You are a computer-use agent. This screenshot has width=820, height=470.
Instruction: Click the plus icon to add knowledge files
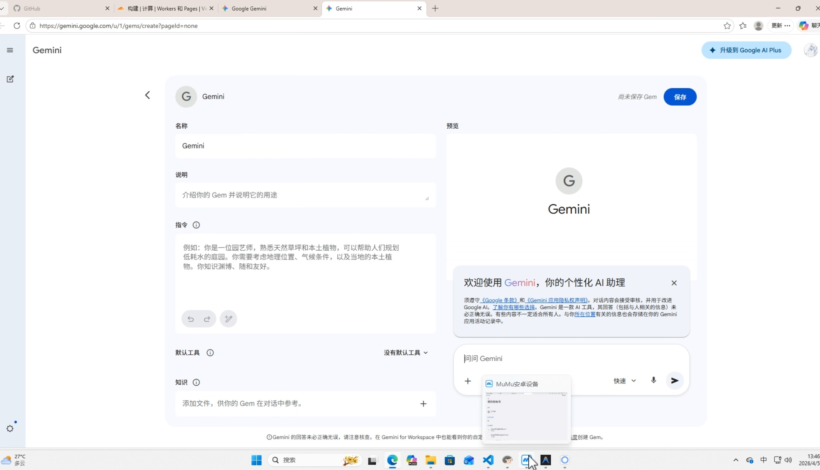click(423, 404)
